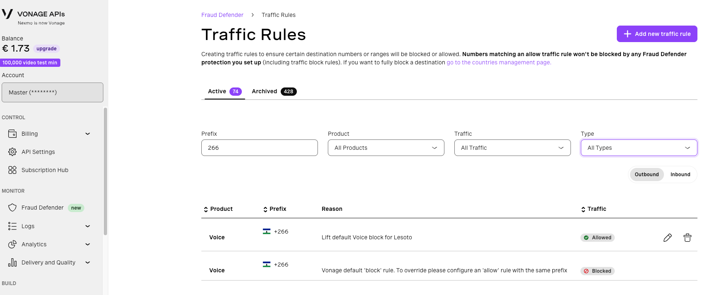Open the Master account selector
The height and width of the screenshot is (295, 709).
click(x=53, y=92)
